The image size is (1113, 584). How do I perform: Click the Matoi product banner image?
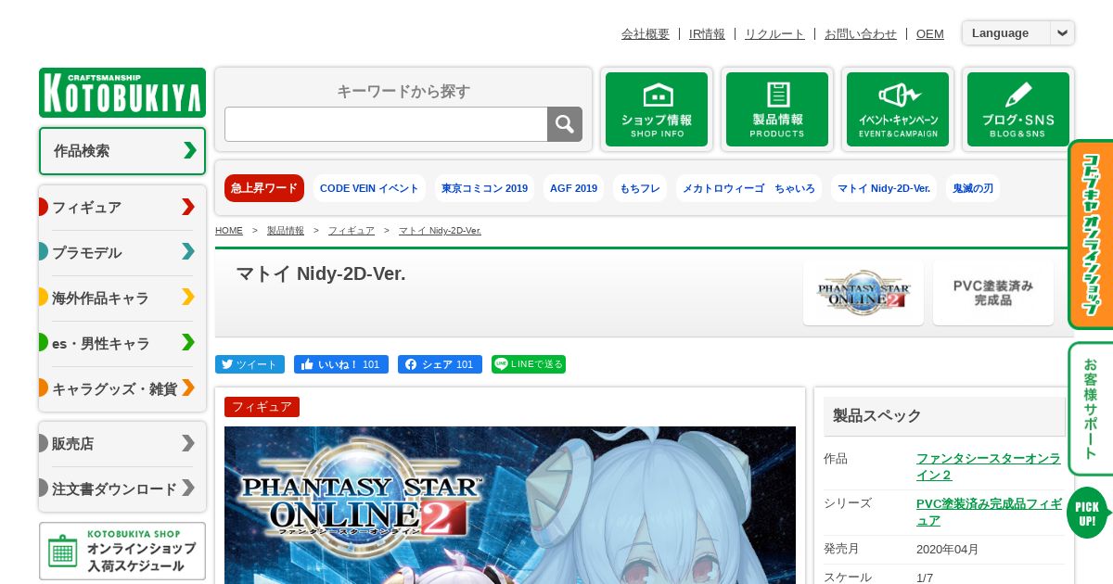coord(510,505)
